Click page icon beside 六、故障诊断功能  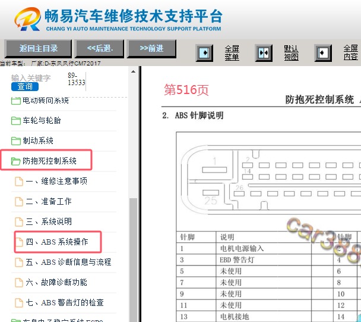coord(19,282)
